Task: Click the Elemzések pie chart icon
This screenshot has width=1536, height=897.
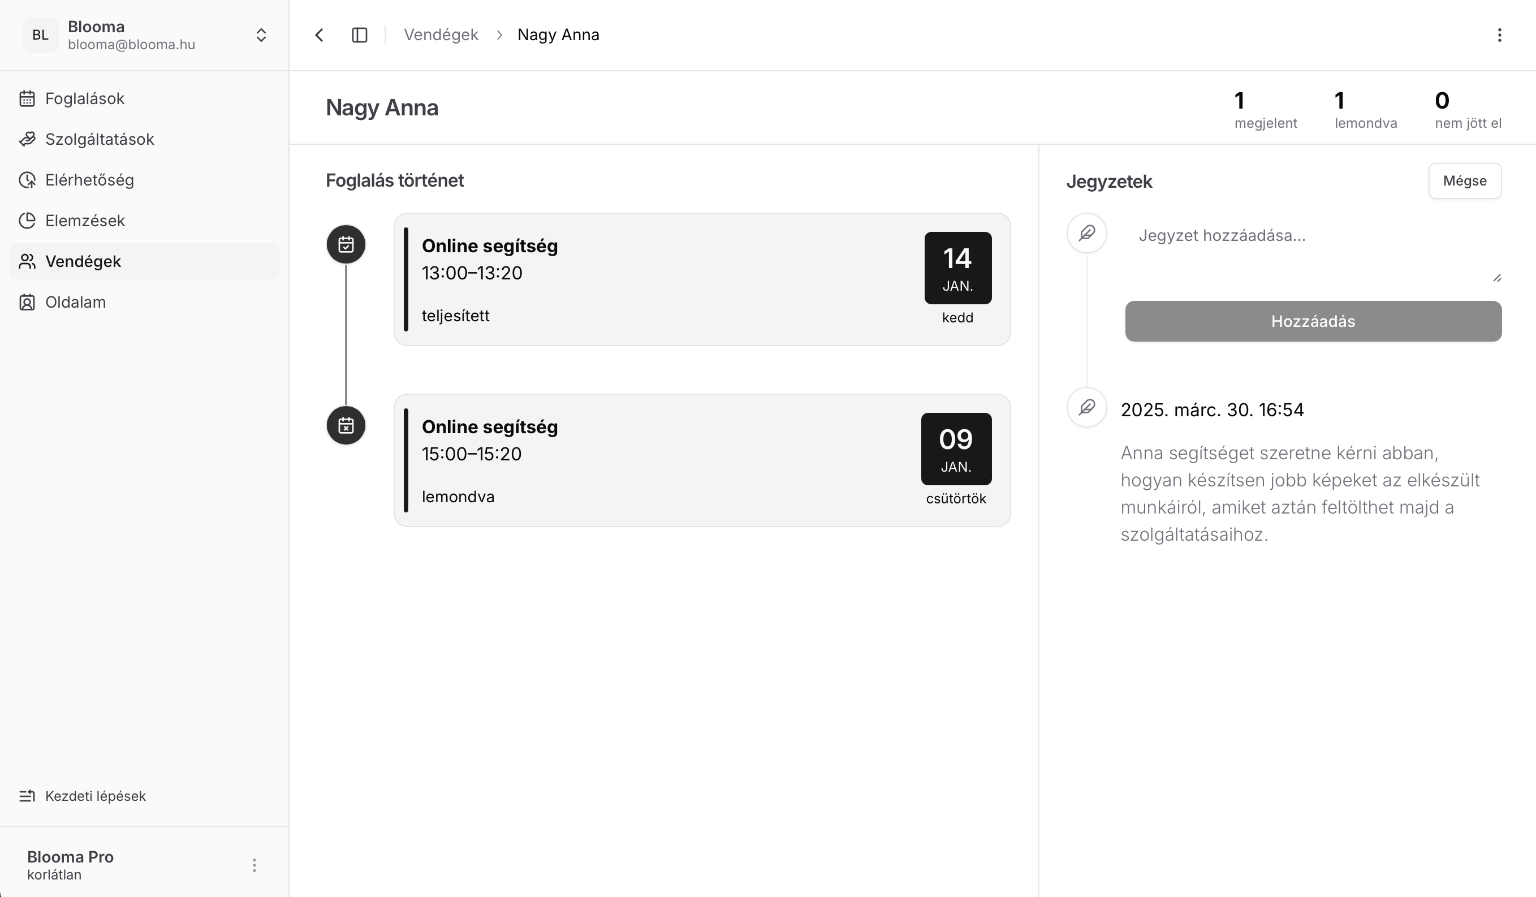Action: [x=27, y=221]
